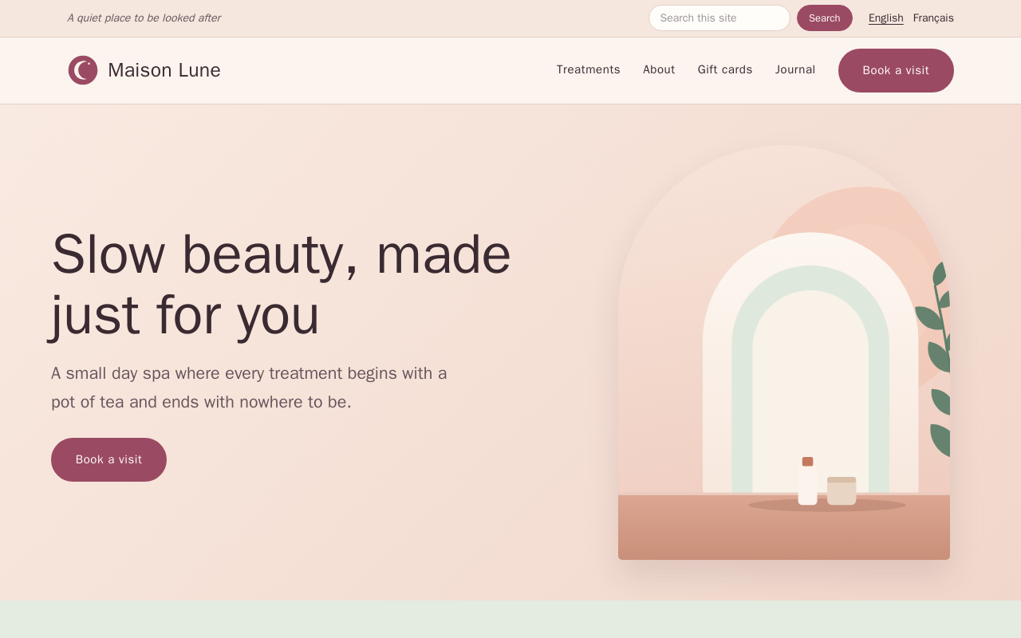
Task: Click the paragraph starting 'A small day spa'
Action: point(249,388)
